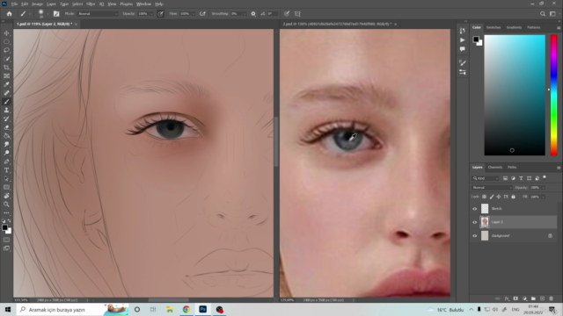Click the hue spectrum slider
The height and width of the screenshot is (316, 563).
tap(553, 95)
